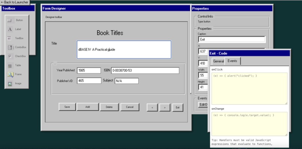Click the Height property field

203,87
